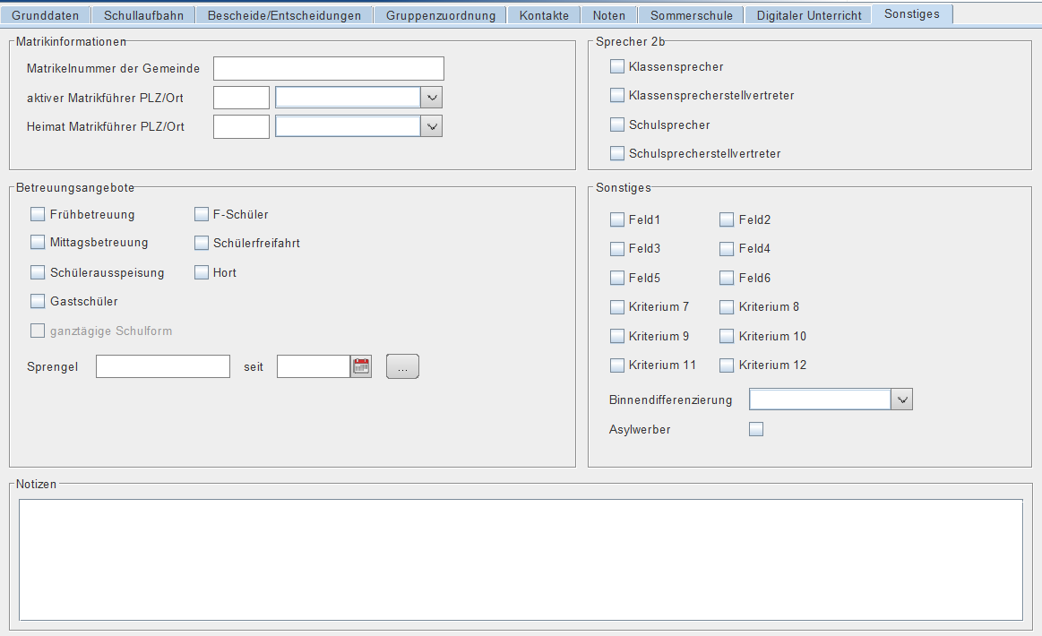Expand the Binnendifferenzierung combo box

(902, 400)
